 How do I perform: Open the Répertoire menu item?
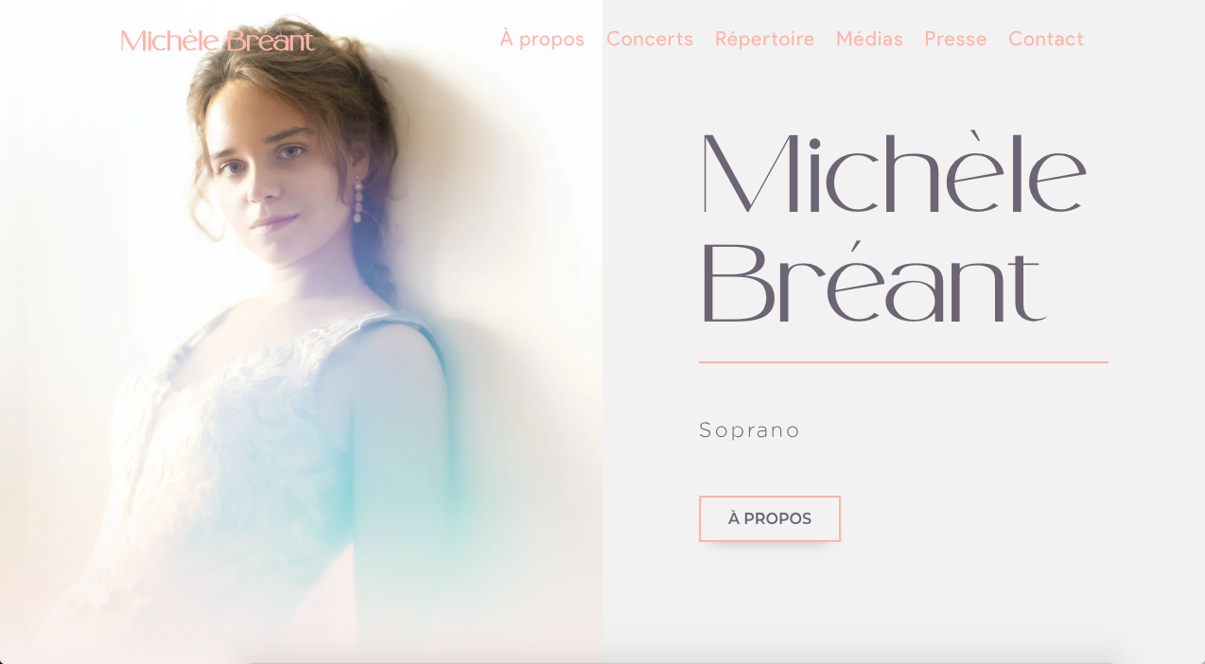[764, 39]
